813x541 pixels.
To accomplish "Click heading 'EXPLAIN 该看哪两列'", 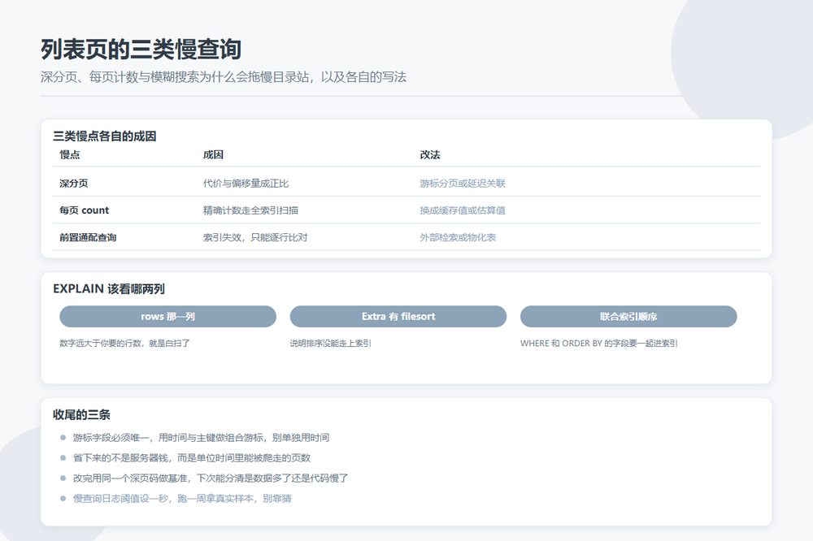I will pyautogui.click(x=109, y=288).
